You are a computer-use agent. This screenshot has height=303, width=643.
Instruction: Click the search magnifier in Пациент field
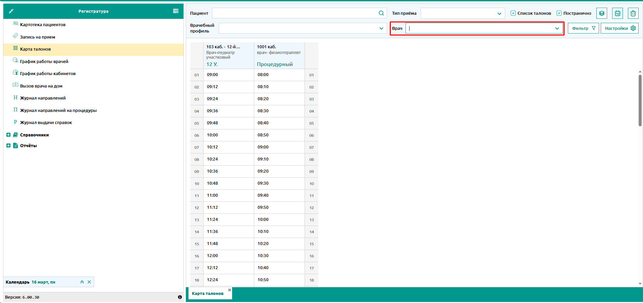click(381, 13)
